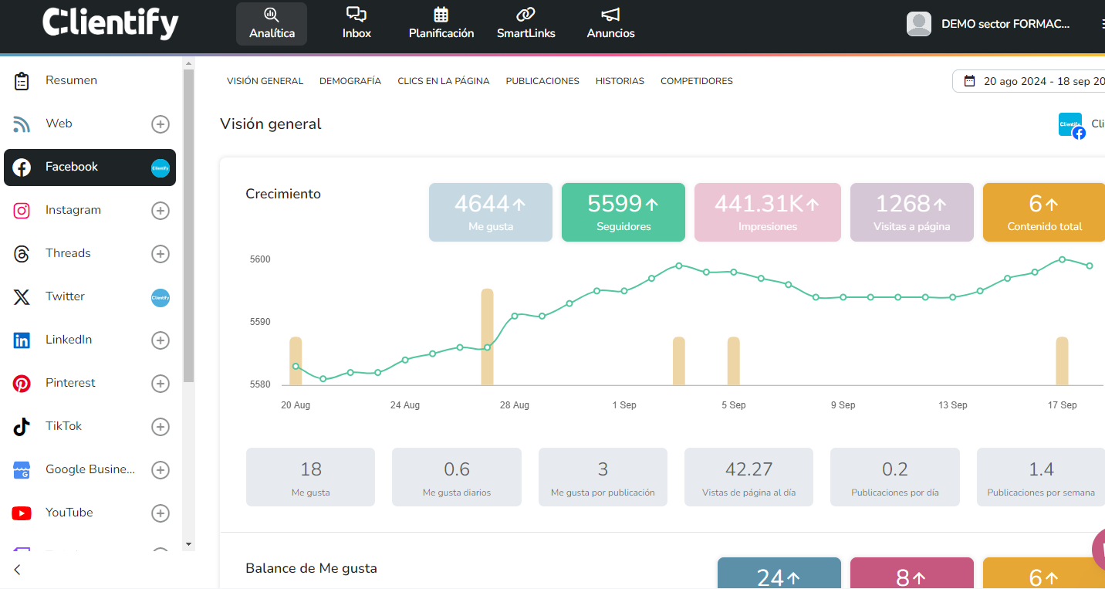Screen dimensions: 1105x589
Task: Add an Instagram account with plus icon
Action: click(160, 211)
